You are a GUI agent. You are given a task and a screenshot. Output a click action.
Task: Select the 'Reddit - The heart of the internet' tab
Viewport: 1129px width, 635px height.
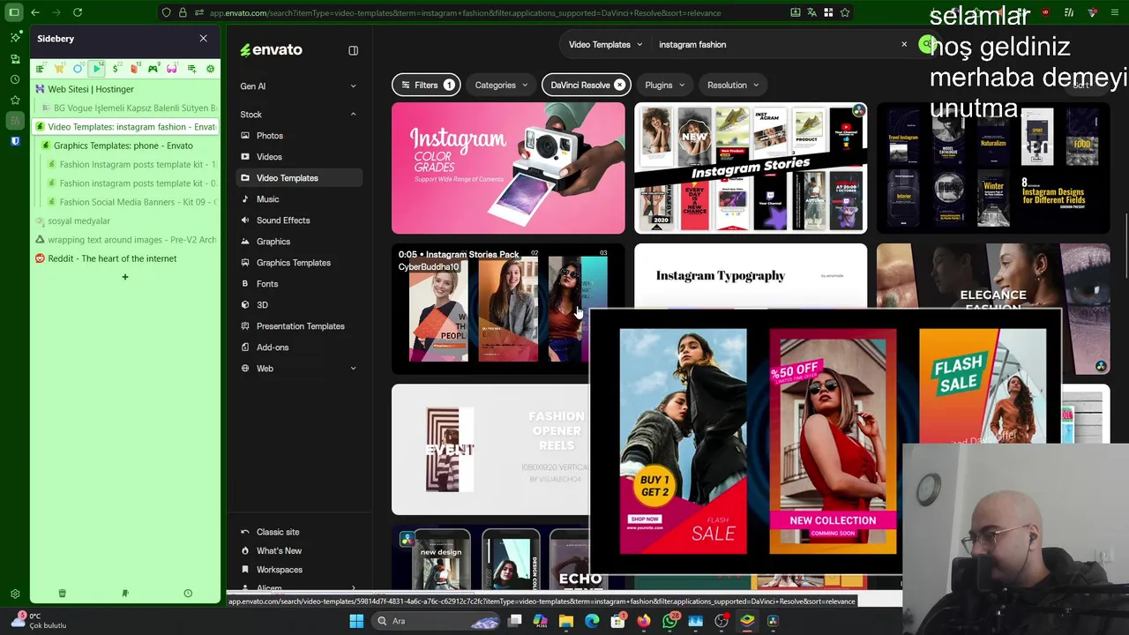click(x=125, y=258)
